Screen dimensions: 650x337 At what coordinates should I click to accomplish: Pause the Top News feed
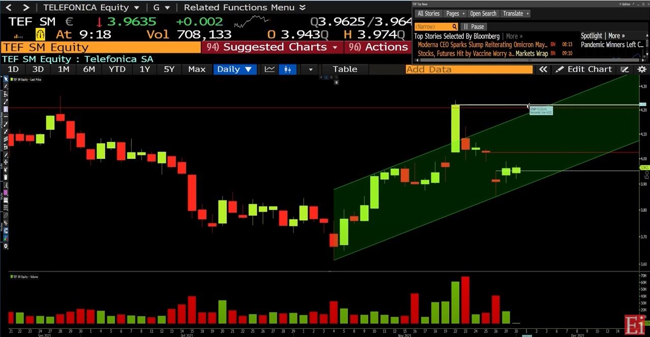[474, 26]
